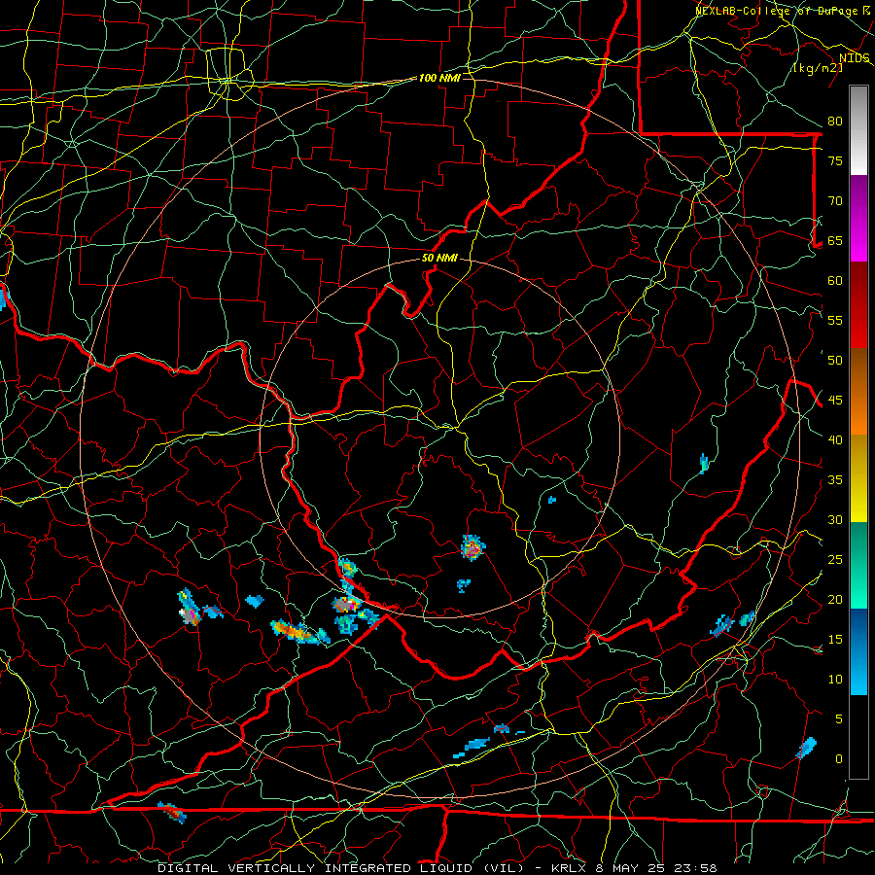
Task: Click the 60 value on the scale
Action: tap(835, 281)
